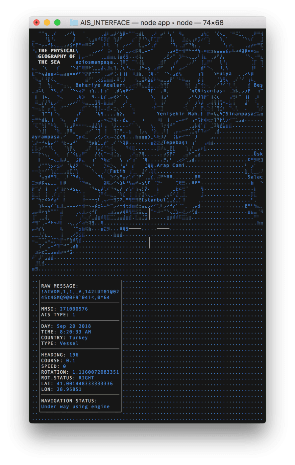Click the time value '8:20:33 AM'
The height and width of the screenshot is (465, 295).
tap(75, 332)
